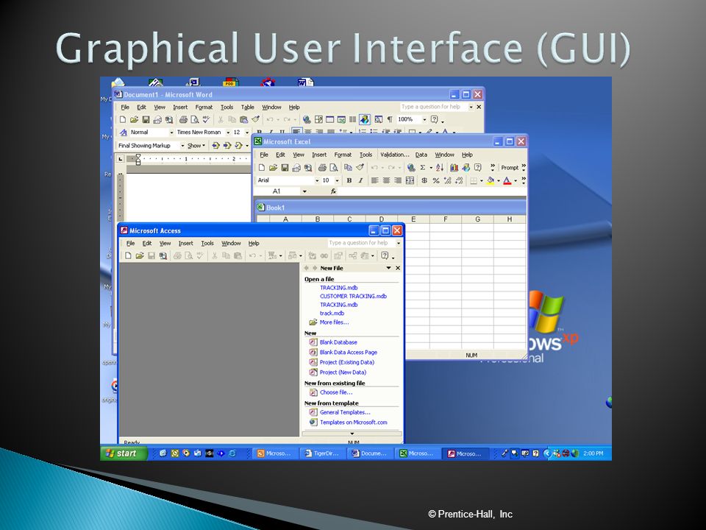The image size is (706, 530).
Task: Open CUSTOMER TRACKING.mdb link
Action: point(353,296)
